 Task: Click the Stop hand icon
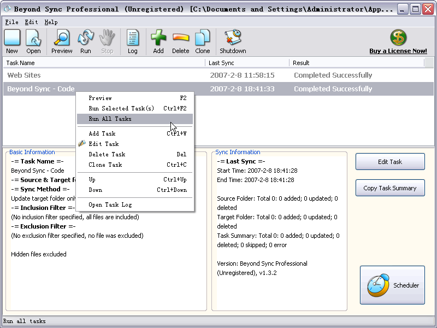(107, 38)
